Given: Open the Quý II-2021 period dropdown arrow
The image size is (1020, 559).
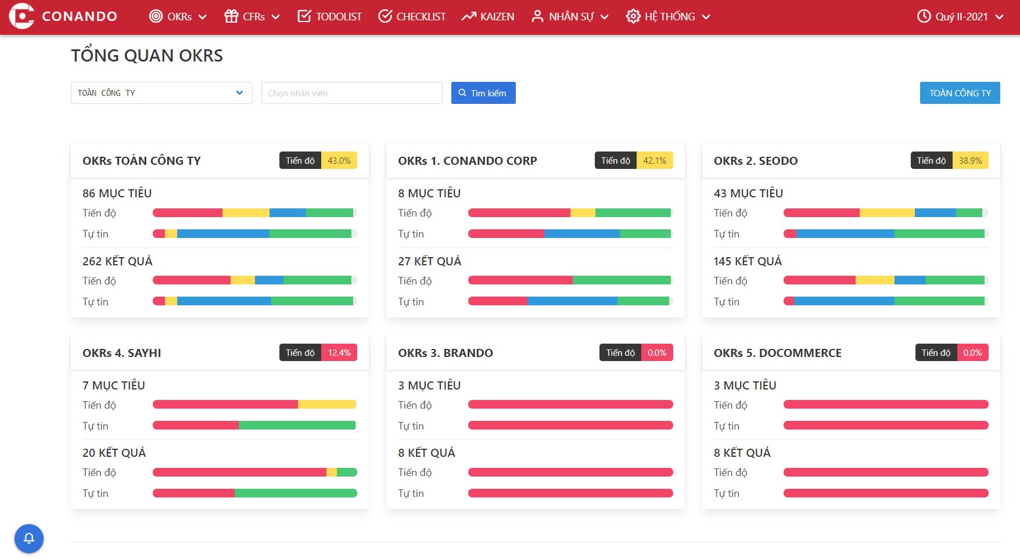Looking at the screenshot, I should [999, 17].
